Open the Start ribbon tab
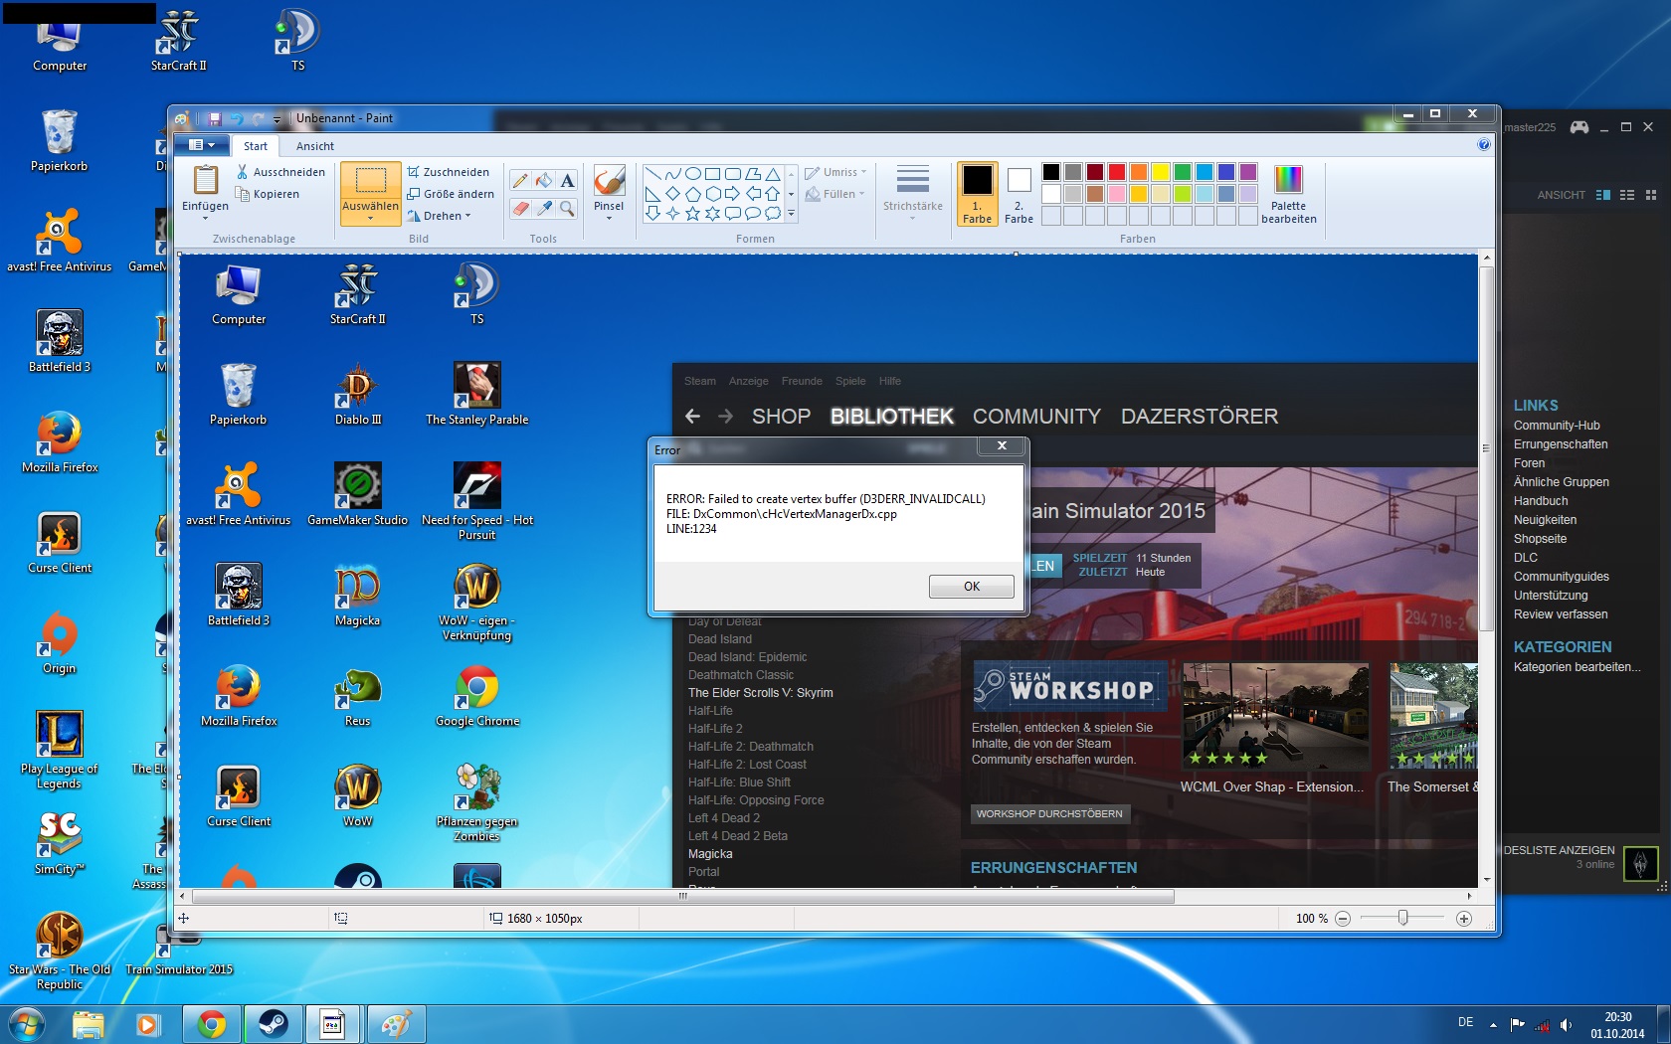Screen dimensions: 1671x1044 [x=256, y=146]
